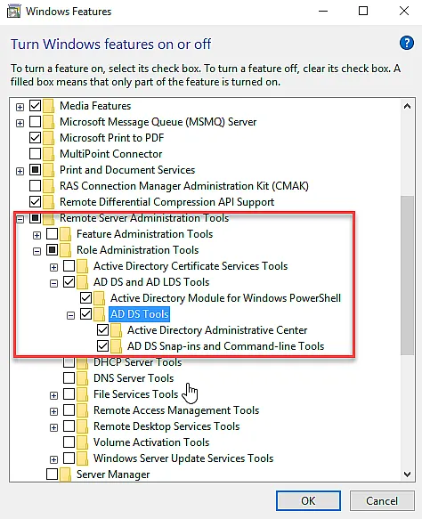Screen dimensions: 422x519
Task: Click the AD DS Tools folder icon
Action: 100,314
